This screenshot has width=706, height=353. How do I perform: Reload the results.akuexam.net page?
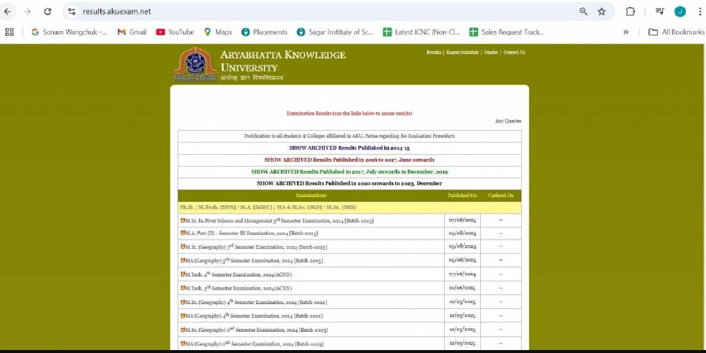[x=48, y=11]
